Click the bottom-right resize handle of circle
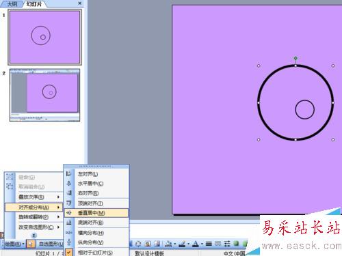The width and height of the screenshot is (342, 256). tap(333, 140)
